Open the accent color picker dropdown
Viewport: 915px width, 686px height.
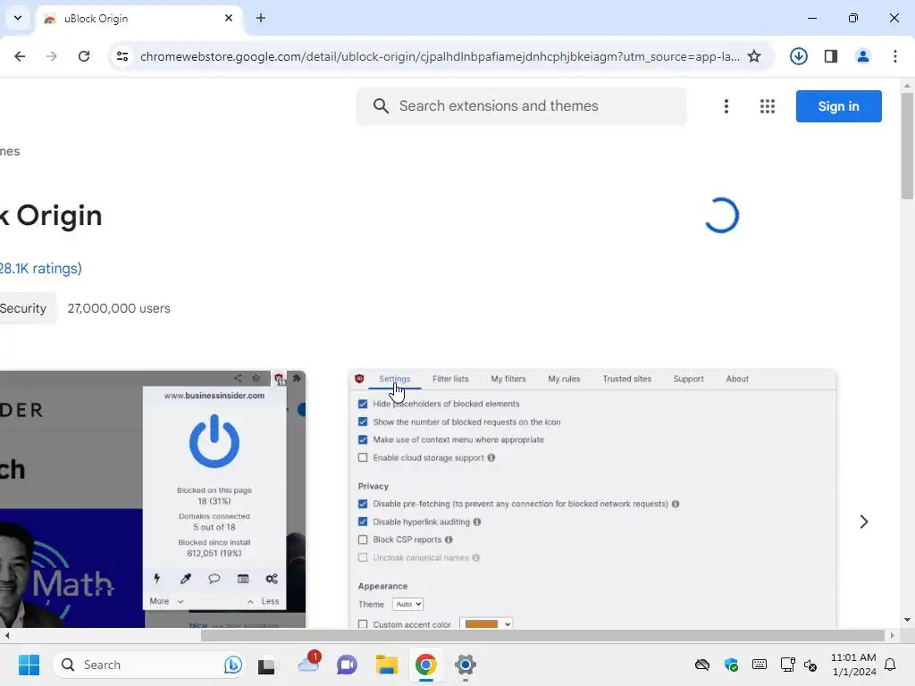coord(486,623)
